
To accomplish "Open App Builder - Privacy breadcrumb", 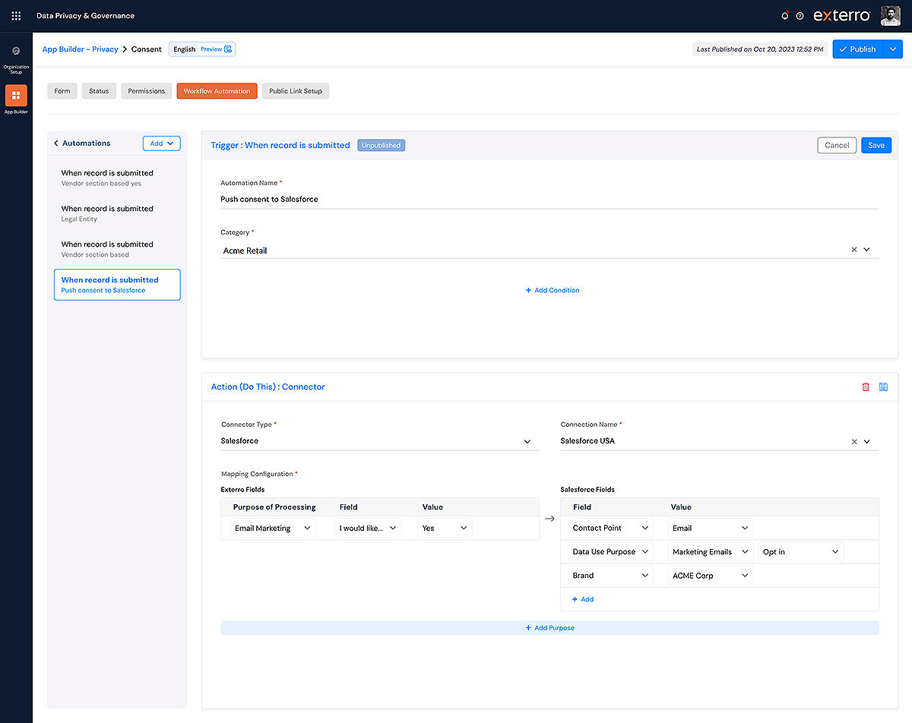I will pos(81,49).
